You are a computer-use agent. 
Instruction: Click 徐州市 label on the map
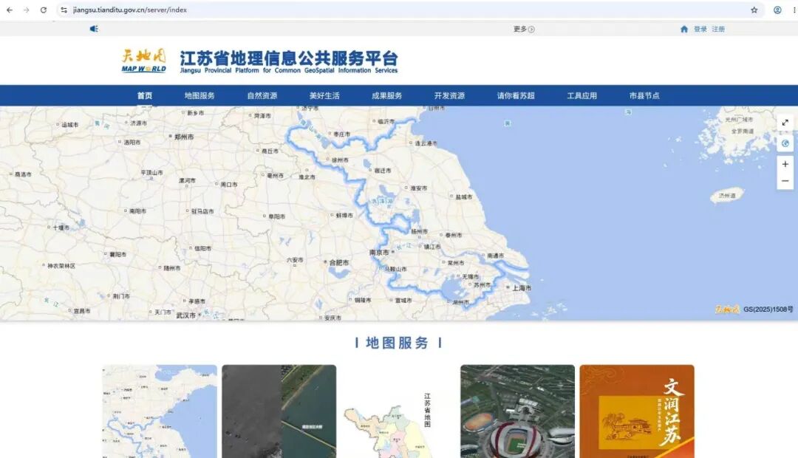click(x=340, y=160)
